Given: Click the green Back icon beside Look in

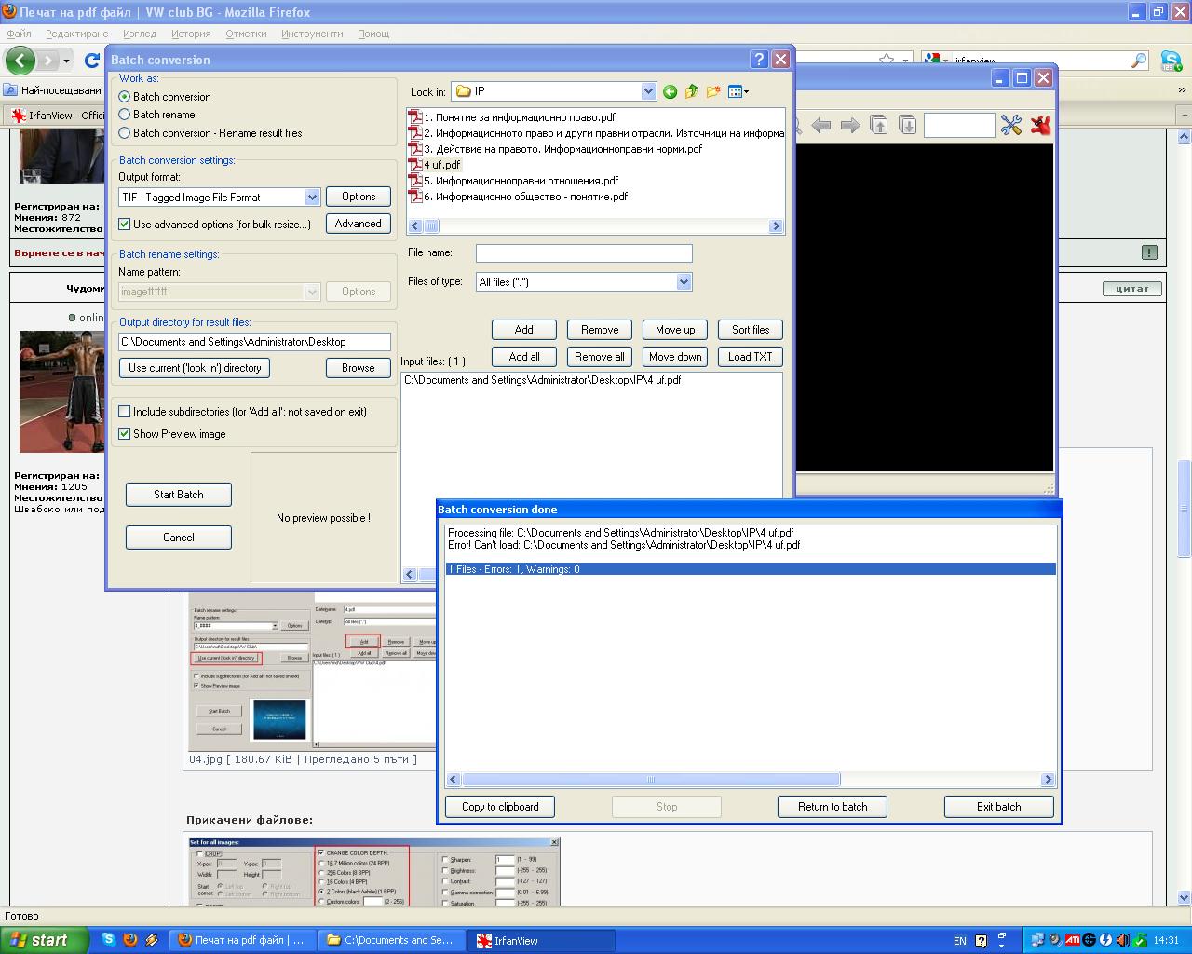Looking at the screenshot, I should click(670, 91).
